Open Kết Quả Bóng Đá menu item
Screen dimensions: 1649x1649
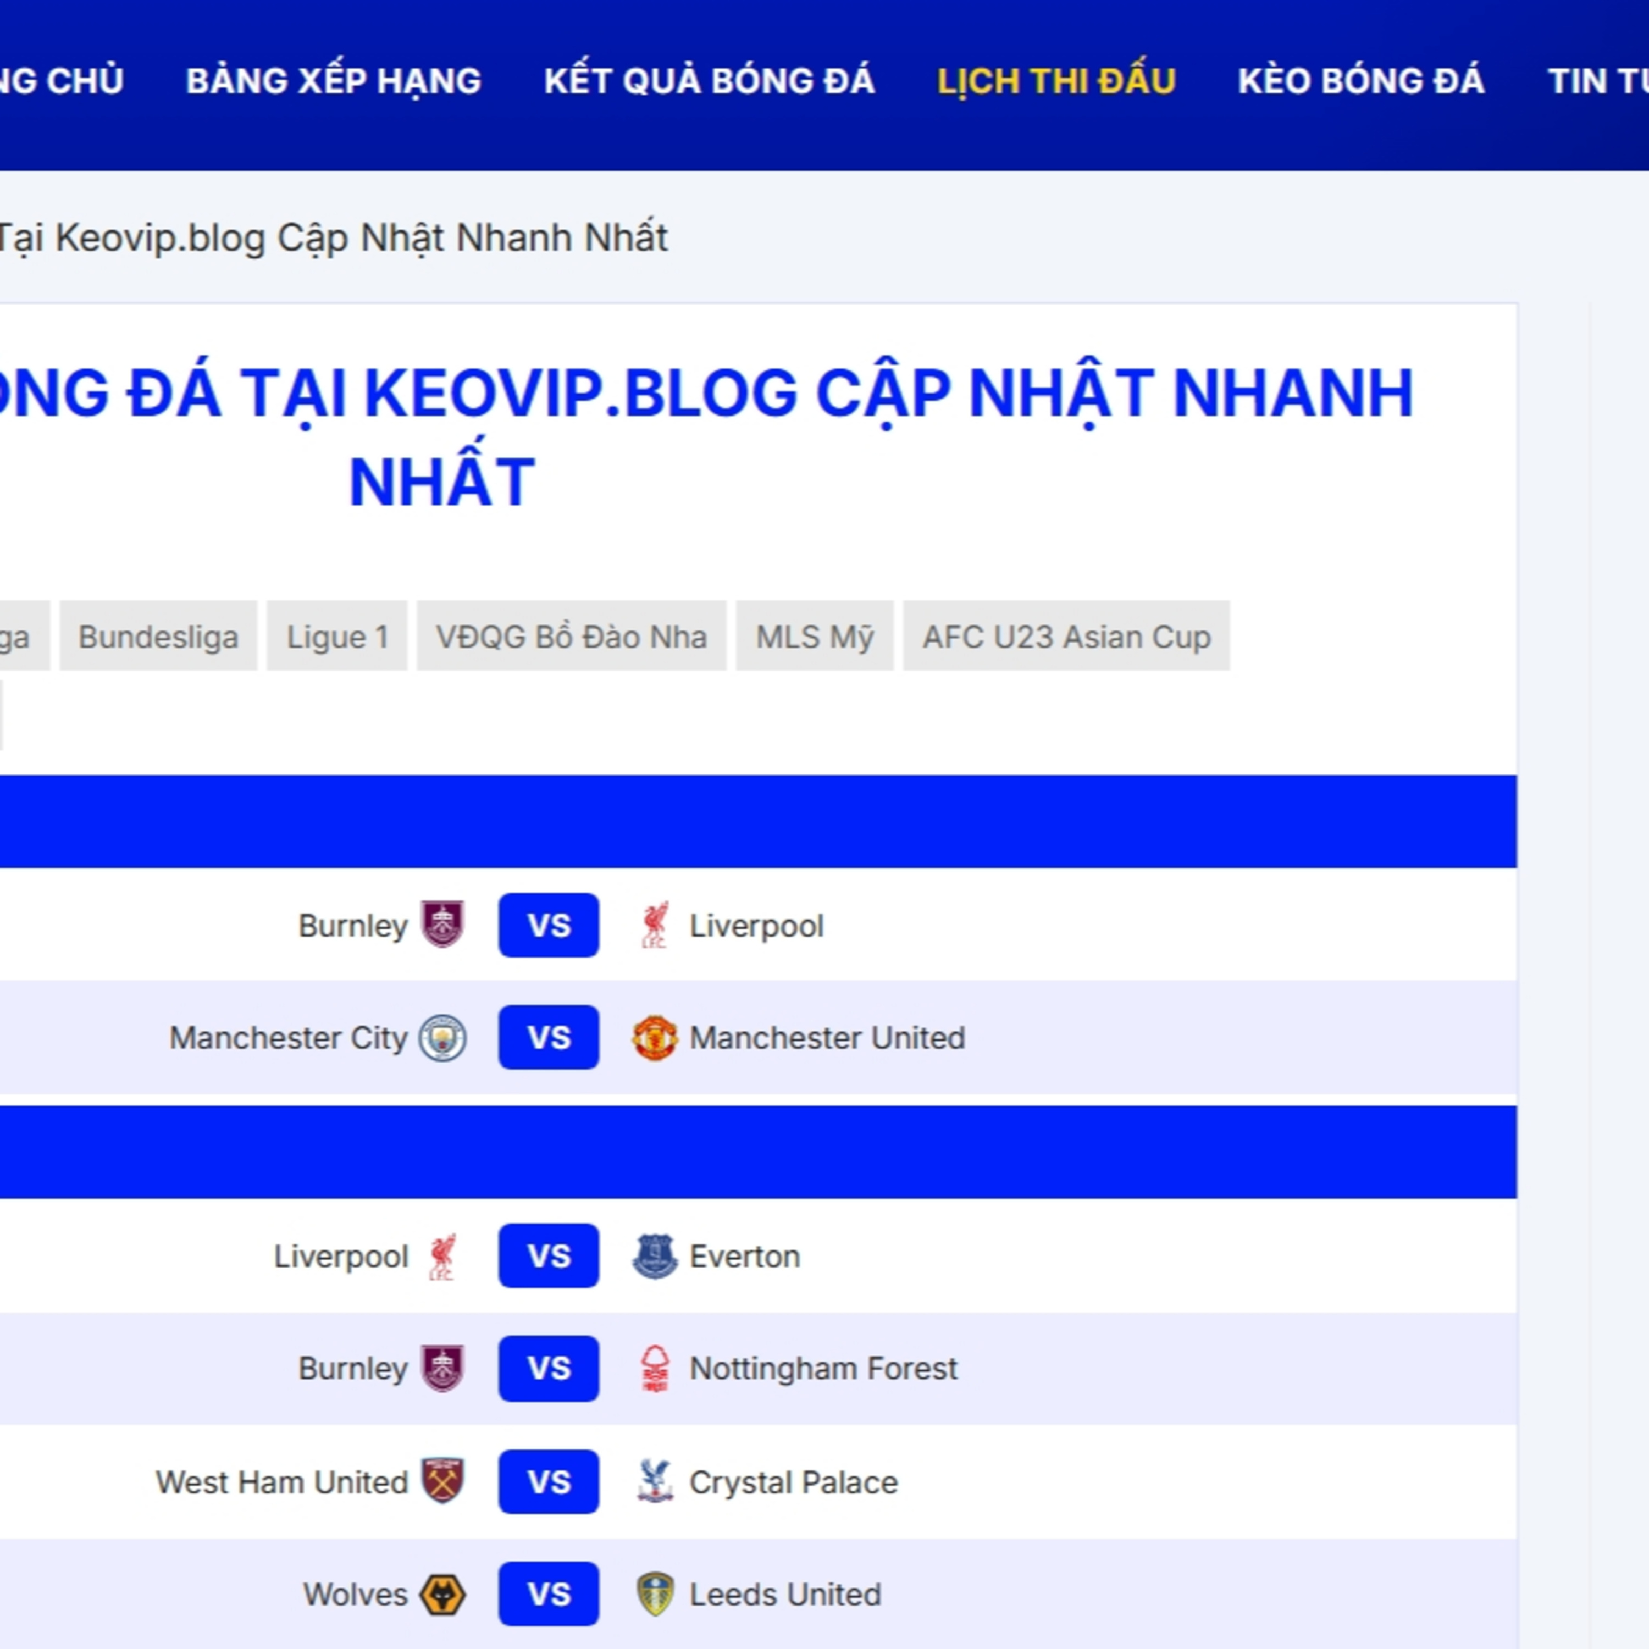coord(709,81)
